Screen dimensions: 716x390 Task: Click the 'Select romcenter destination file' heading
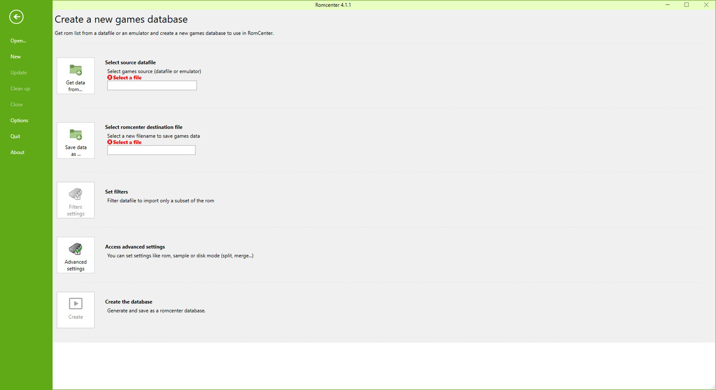[x=144, y=127]
